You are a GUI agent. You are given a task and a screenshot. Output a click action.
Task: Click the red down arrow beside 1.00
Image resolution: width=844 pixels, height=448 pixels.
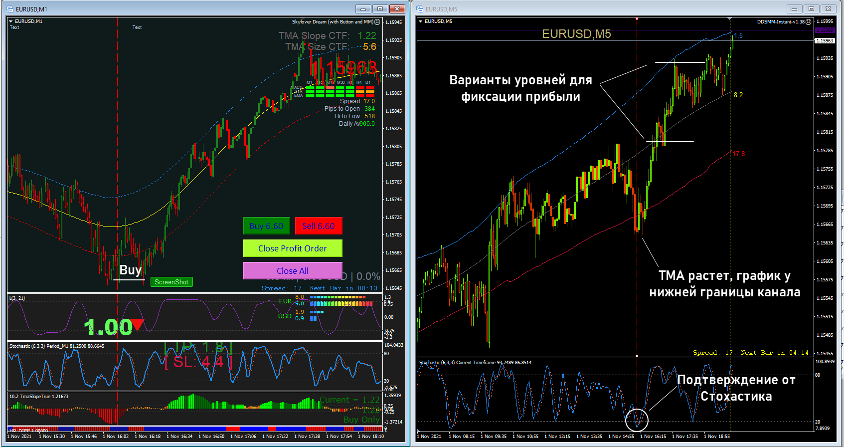click(138, 324)
